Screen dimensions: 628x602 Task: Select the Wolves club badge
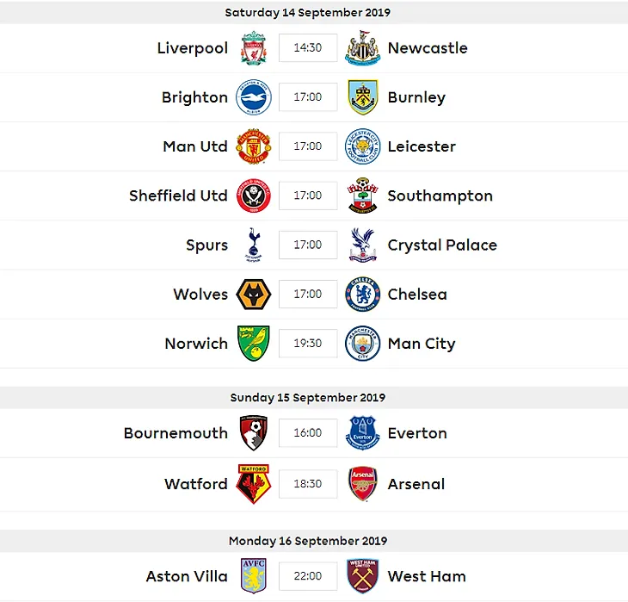[254, 295]
